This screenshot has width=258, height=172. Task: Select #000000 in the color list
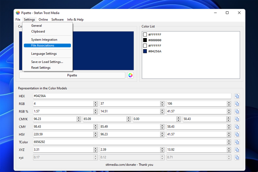152,40
